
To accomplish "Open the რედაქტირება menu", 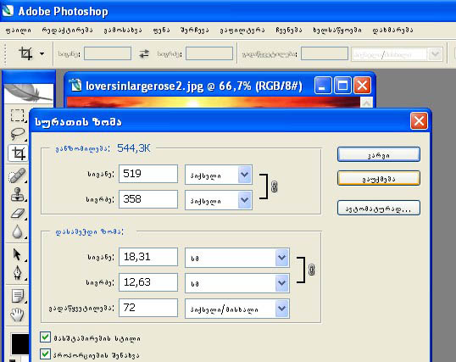I will tap(67, 30).
